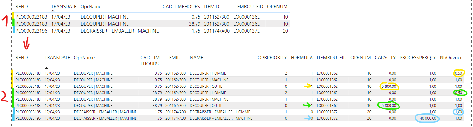Screen dimensions: 473x127
Task: Click OPRNUM header in lower table
Action: click(x=361, y=58)
